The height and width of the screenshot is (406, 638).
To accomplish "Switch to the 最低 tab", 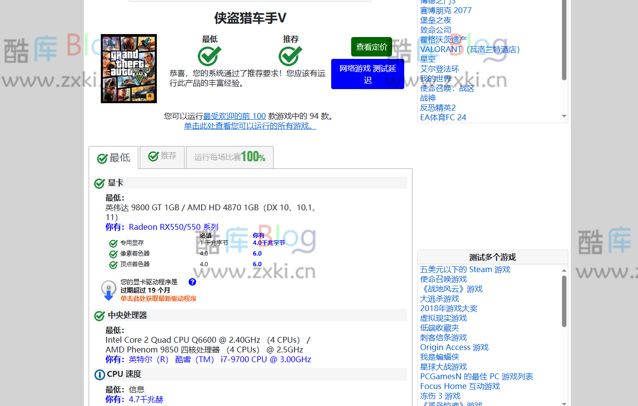I will click(x=113, y=158).
